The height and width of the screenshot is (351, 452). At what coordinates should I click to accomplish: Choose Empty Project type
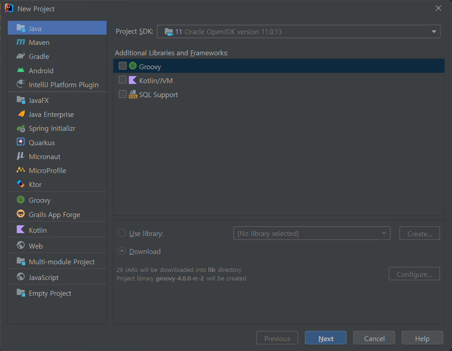pyautogui.click(x=57, y=293)
